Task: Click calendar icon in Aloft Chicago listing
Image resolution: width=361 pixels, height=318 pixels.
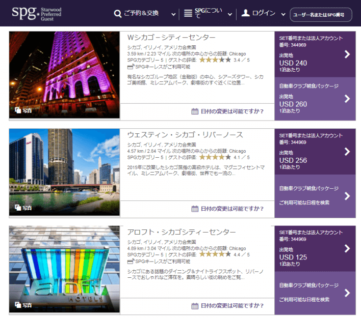Action: coord(194,306)
